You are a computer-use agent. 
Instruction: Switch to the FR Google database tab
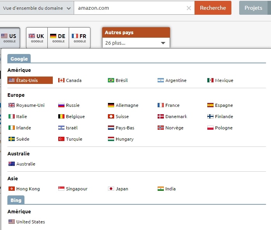[80, 38]
